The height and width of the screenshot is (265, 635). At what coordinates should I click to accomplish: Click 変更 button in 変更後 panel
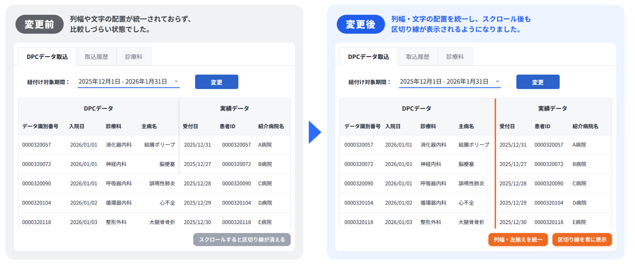(x=538, y=82)
